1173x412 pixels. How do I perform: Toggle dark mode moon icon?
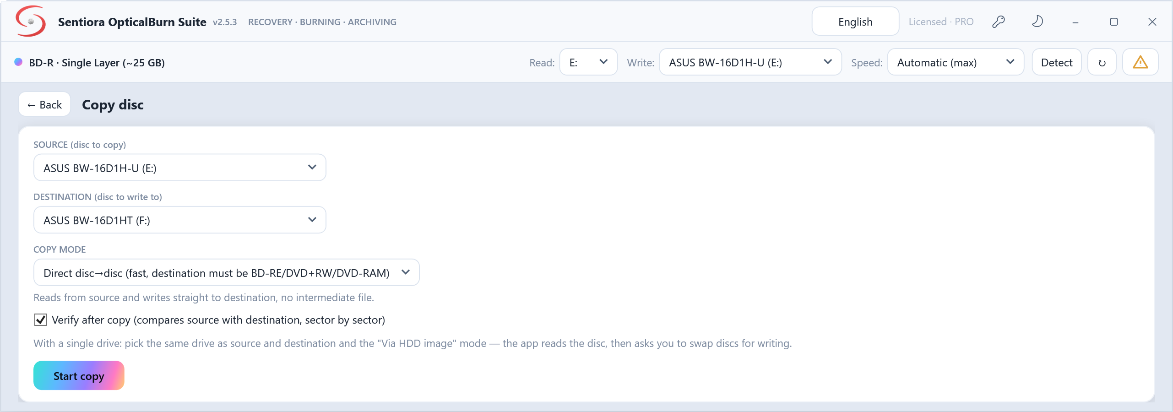pos(1037,22)
